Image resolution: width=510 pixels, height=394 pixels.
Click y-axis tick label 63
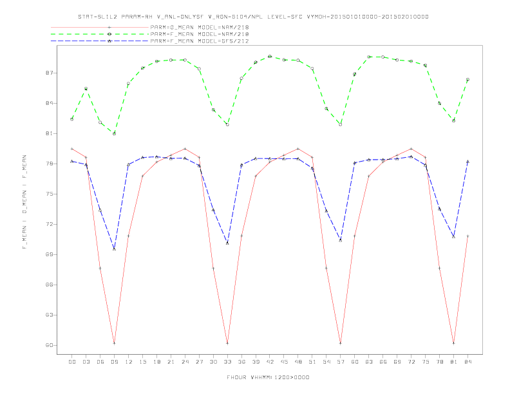[x=50, y=315]
